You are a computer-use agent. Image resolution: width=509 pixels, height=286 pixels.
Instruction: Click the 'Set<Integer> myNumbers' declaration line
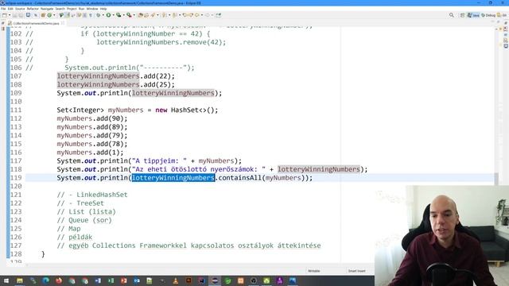138,110
